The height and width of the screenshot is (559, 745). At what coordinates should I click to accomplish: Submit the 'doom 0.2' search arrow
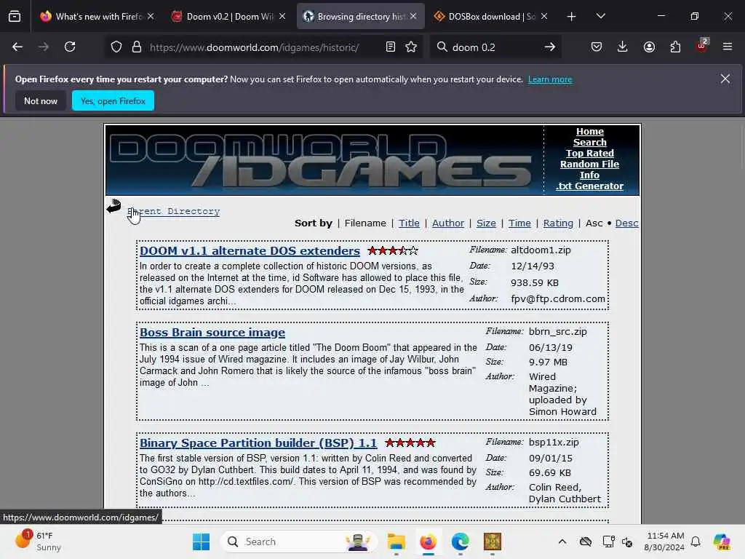[x=550, y=47]
